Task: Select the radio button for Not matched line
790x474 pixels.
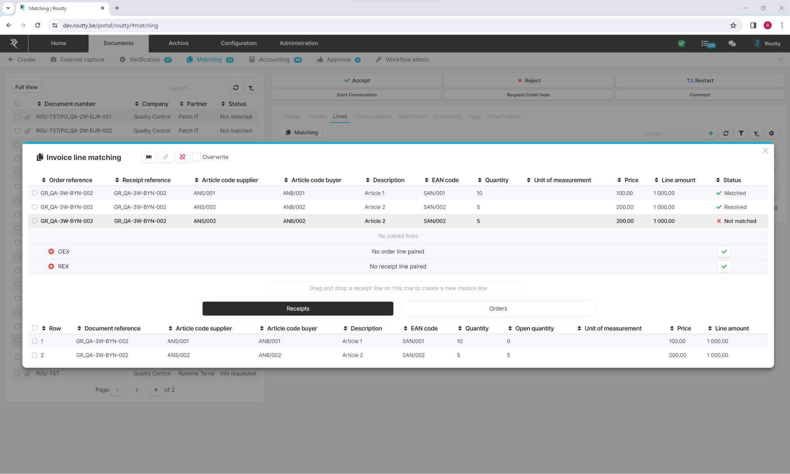Action: (35, 221)
